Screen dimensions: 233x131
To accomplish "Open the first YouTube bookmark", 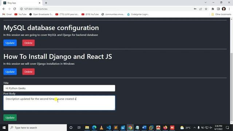I will click(x=20, y=14).
